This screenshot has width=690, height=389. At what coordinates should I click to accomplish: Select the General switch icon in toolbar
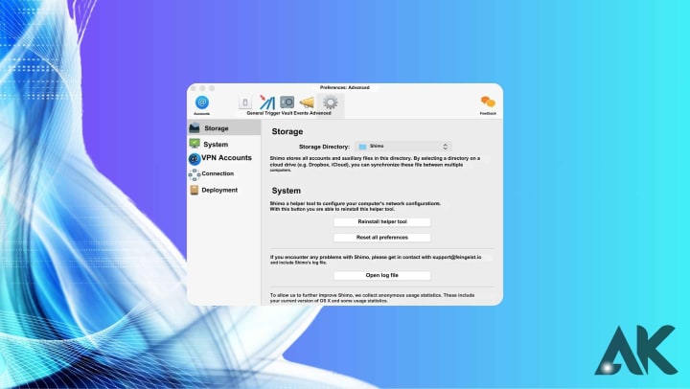click(x=245, y=103)
